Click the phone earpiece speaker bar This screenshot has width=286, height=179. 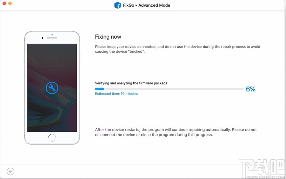(x=52, y=38)
